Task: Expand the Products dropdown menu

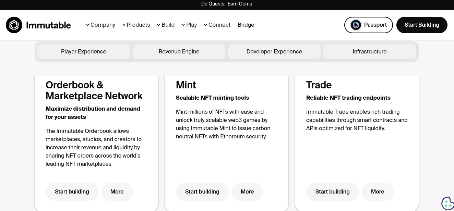Action: pyautogui.click(x=136, y=25)
